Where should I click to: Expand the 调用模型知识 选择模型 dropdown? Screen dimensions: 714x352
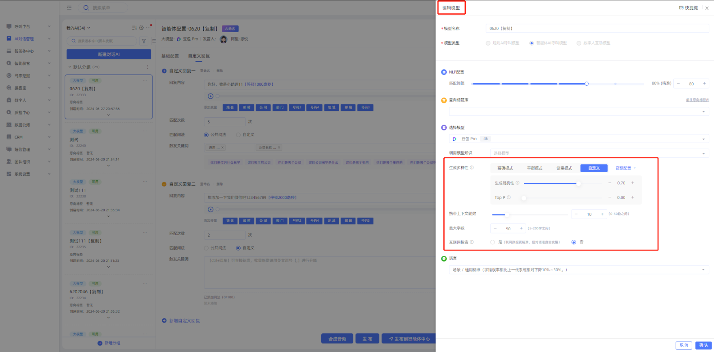coord(599,153)
